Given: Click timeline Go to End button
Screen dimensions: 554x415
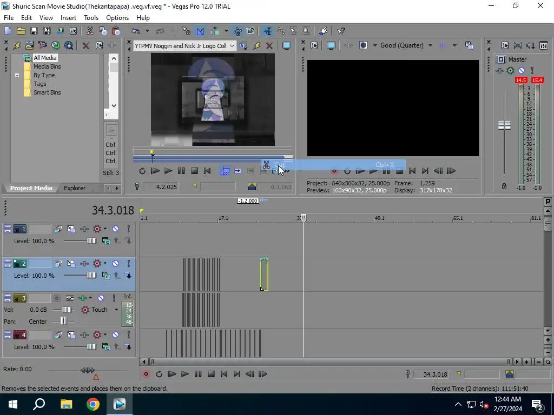Looking at the screenshot, I should 237,374.
